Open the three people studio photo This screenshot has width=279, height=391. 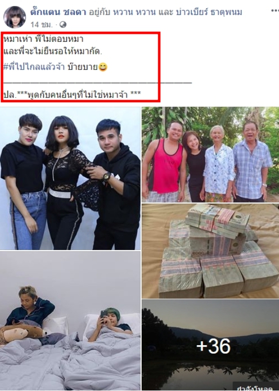coord(70,178)
